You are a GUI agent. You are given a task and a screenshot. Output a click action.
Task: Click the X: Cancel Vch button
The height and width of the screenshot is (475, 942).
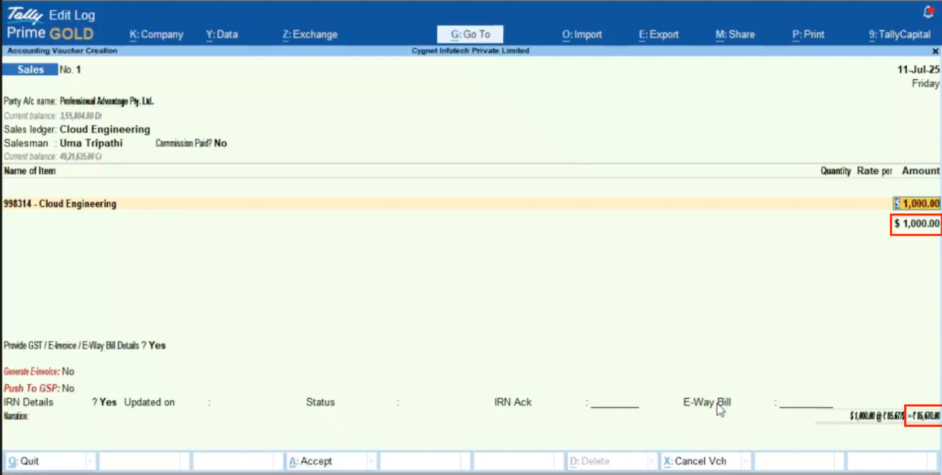coord(705,461)
